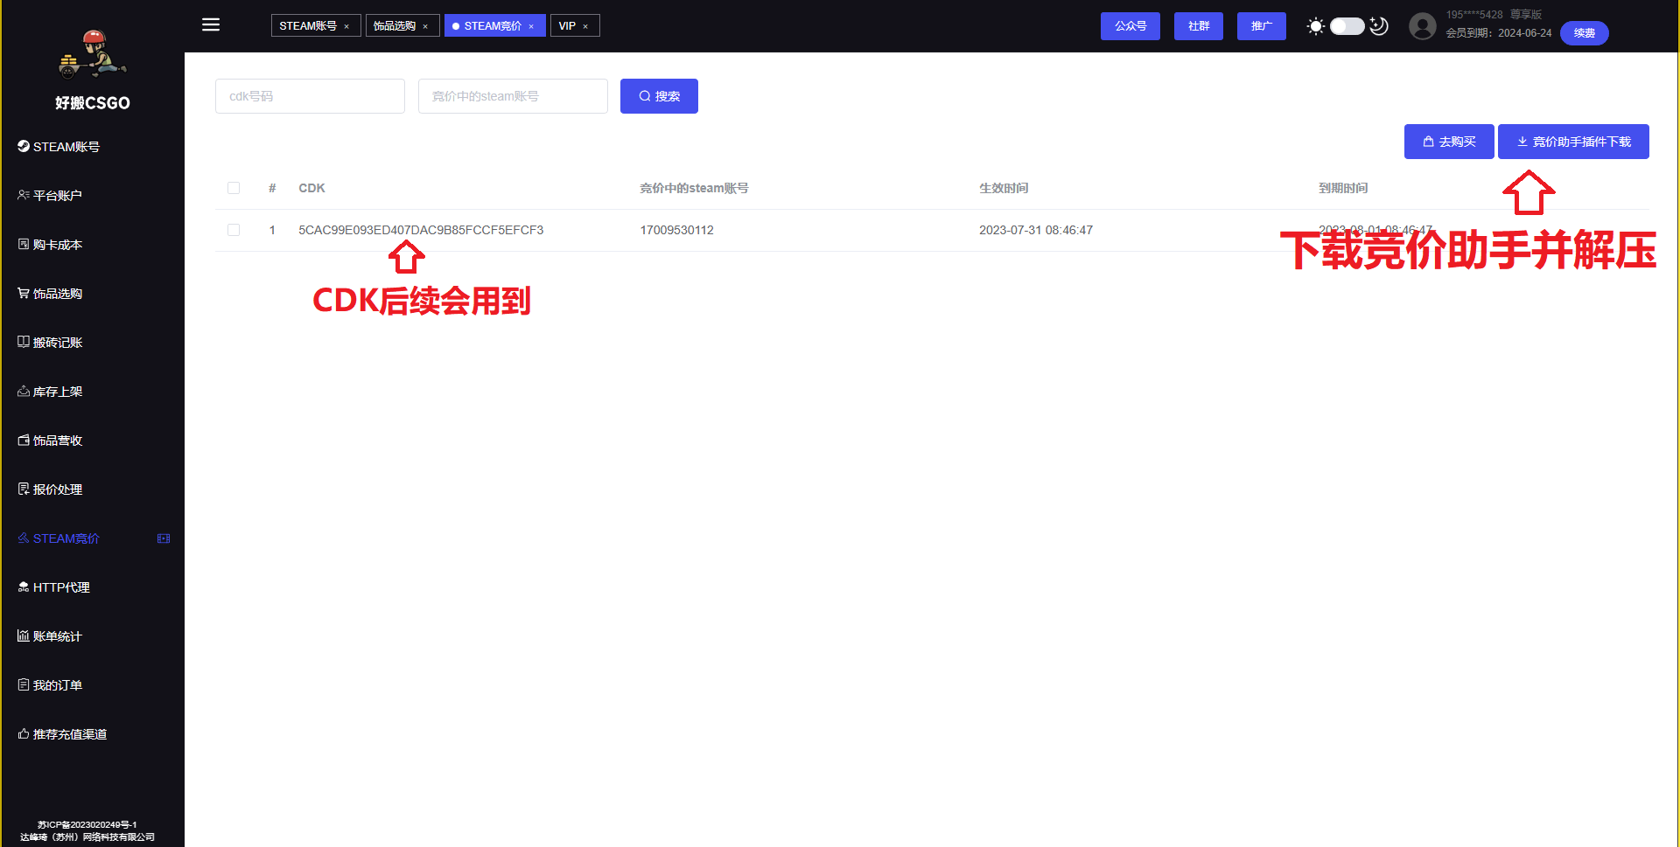Download the 竞价助手插件

point(1573,142)
